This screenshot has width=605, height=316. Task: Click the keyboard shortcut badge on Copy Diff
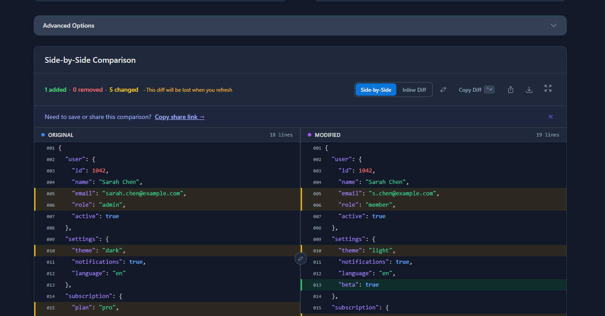point(490,89)
